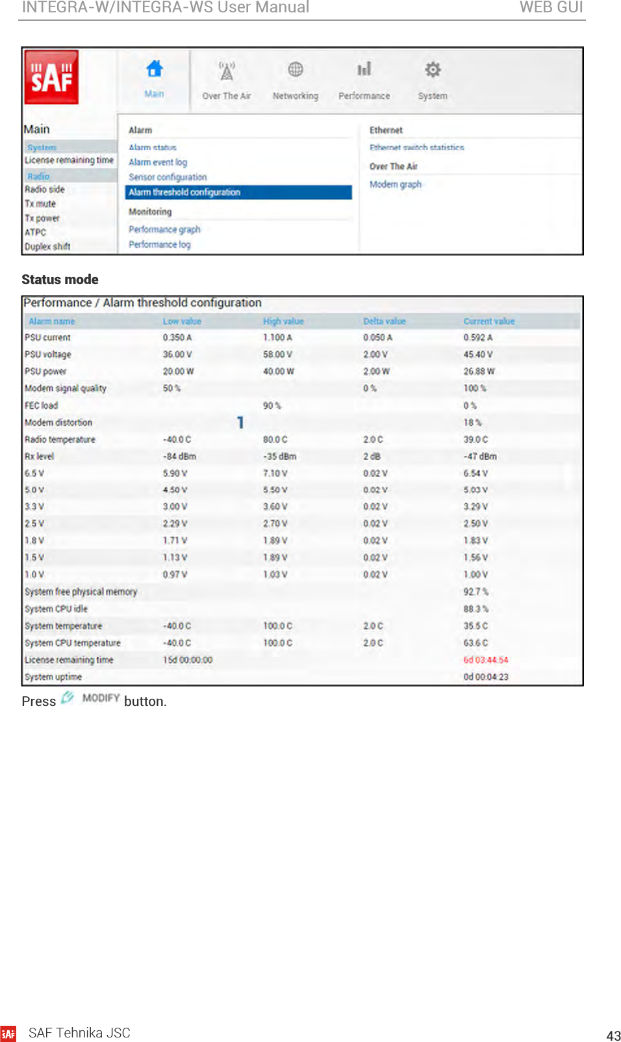Select the Main tab label
The image size is (621, 1042).
(154, 94)
